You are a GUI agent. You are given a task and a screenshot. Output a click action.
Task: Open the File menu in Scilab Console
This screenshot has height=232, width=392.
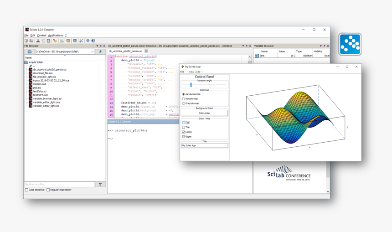pos(26,36)
